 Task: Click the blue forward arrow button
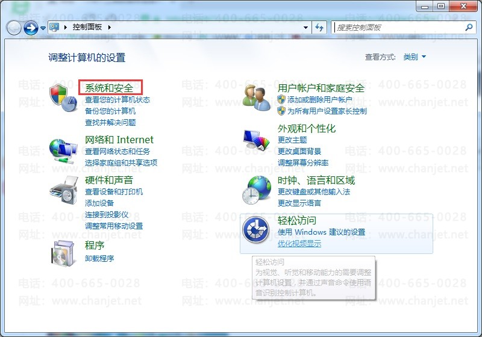tap(31, 28)
